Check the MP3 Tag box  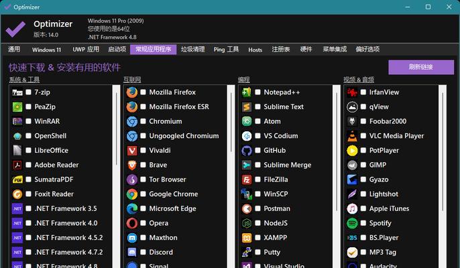tap(363, 252)
